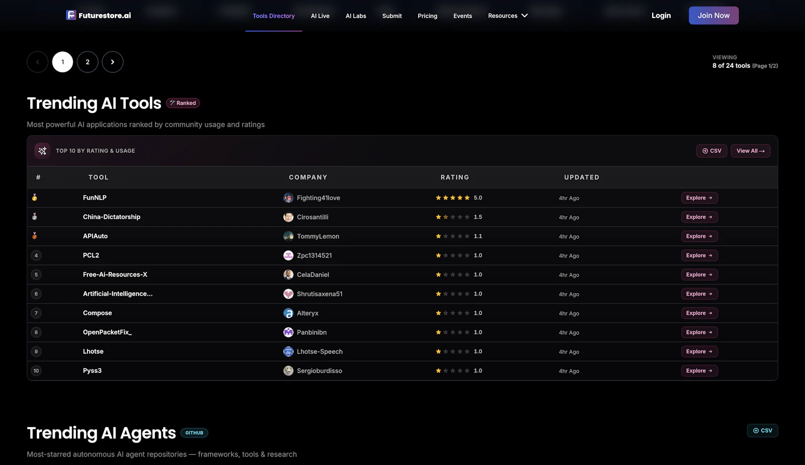Click the rank 6 number badge
This screenshot has height=465, width=805.
(36, 294)
